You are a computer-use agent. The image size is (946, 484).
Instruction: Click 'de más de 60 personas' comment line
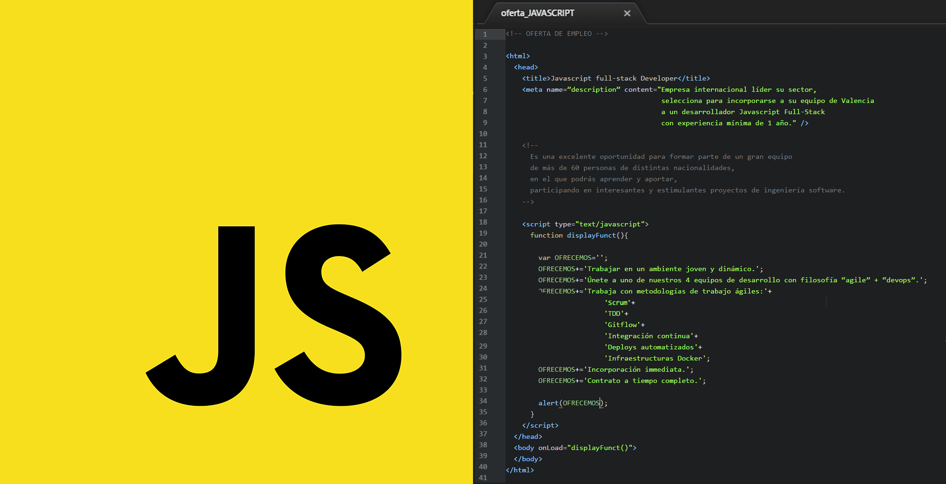(632, 168)
